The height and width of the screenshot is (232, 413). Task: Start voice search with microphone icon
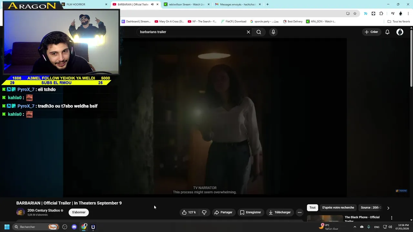point(273,32)
